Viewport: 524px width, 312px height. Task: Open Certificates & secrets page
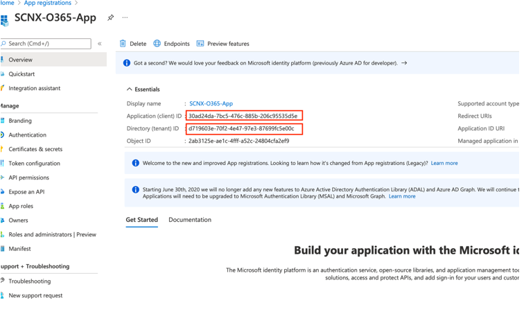(x=35, y=149)
